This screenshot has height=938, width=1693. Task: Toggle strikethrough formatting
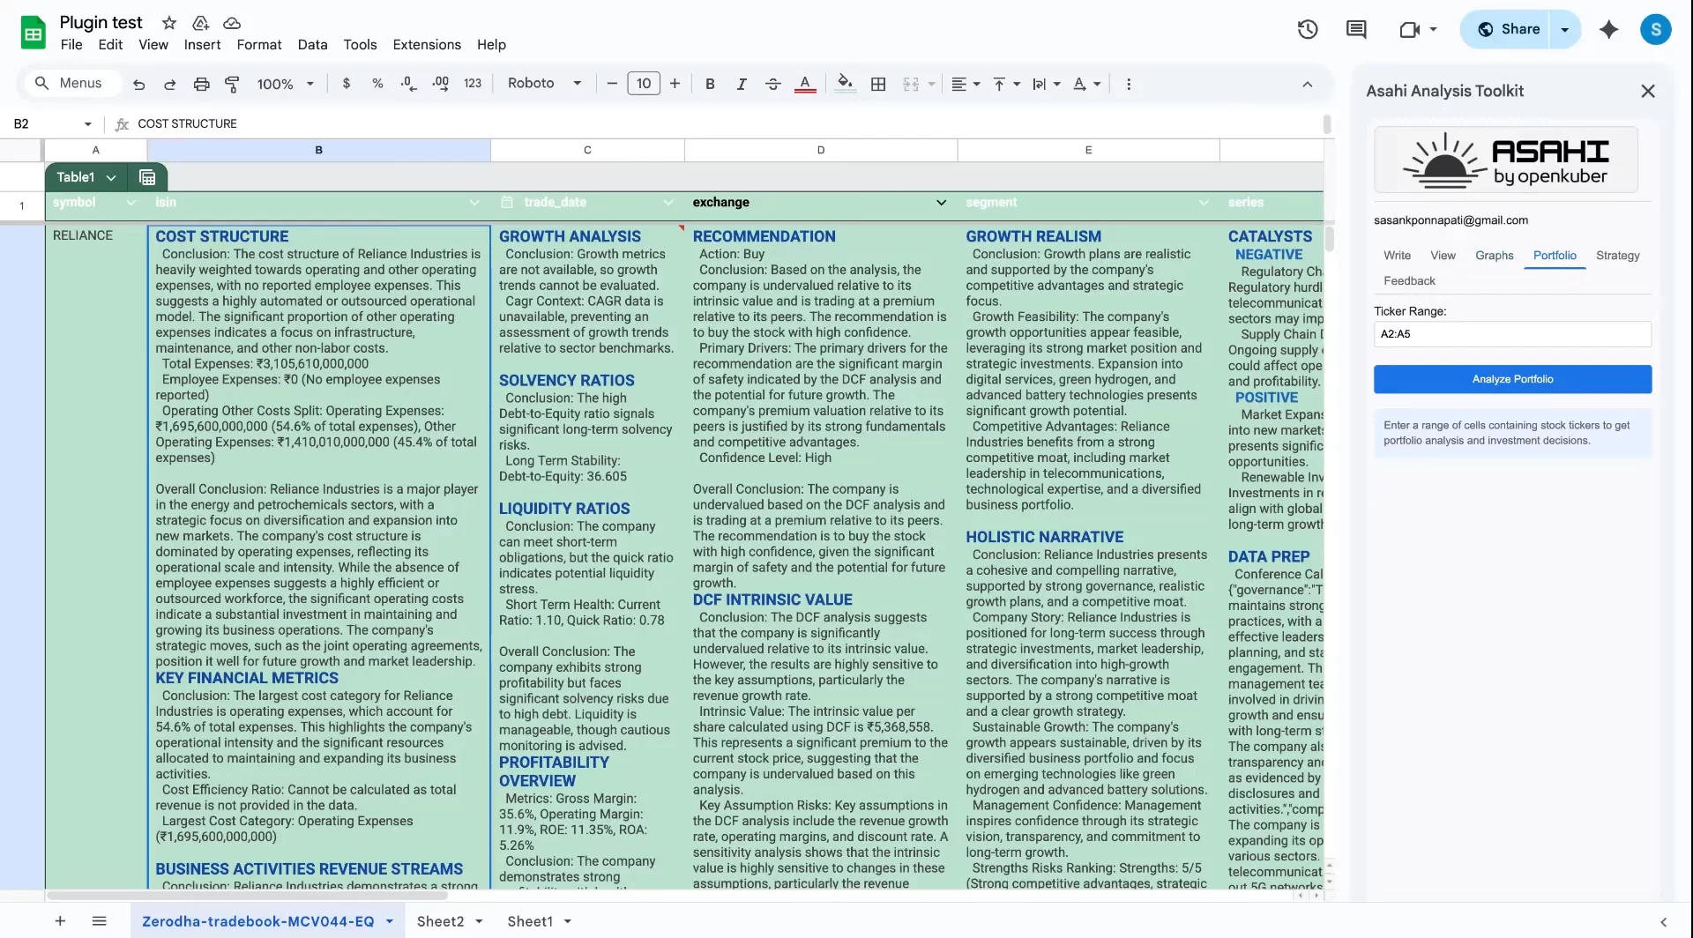772,84
